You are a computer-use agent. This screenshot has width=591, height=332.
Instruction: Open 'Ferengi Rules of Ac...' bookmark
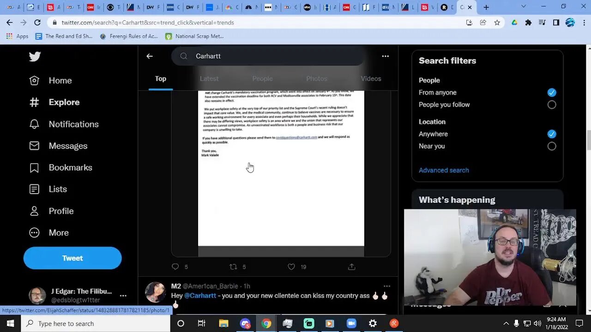click(x=128, y=36)
